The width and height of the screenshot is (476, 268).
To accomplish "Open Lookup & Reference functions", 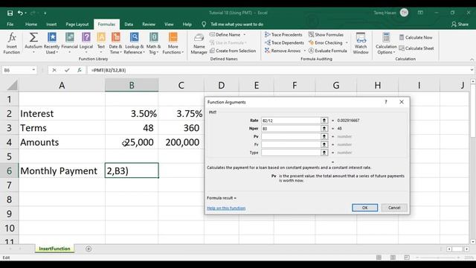I will tap(134, 43).
